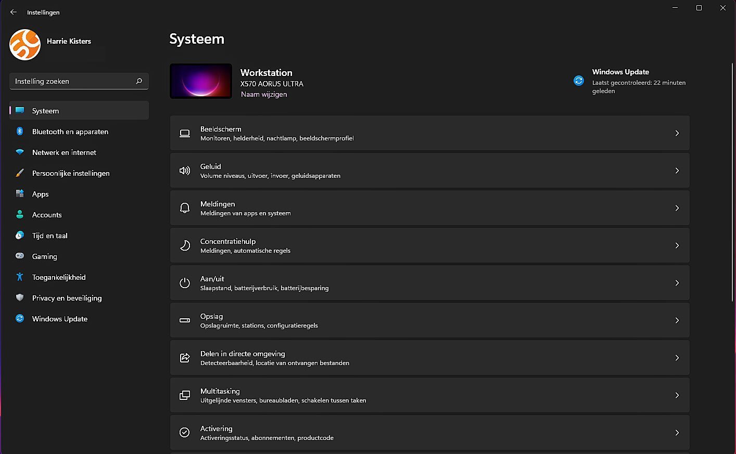Click 'Opslagruimte, stations, configuratieregels' text

(x=259, y=326)
